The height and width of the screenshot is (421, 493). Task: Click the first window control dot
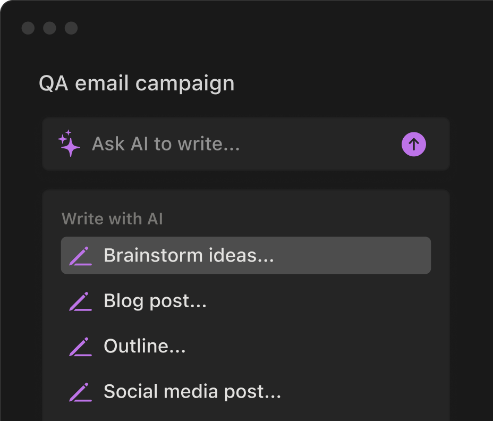28,28
